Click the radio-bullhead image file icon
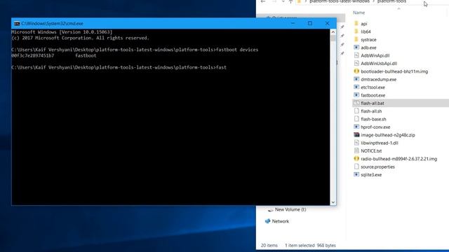 click(x=356, y=159)
